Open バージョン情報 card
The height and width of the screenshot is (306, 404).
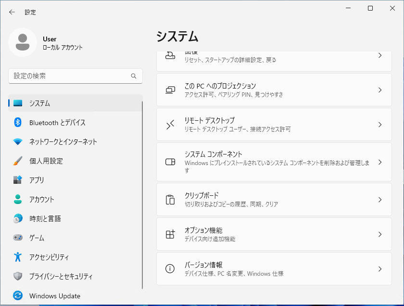(x=274, y=269)
